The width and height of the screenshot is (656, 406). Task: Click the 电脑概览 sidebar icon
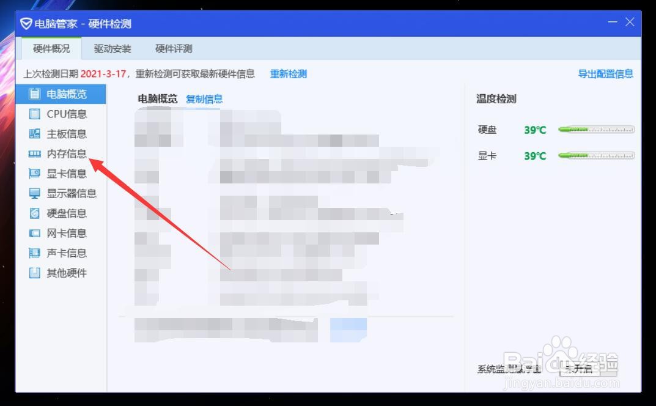(x=34, y=94)
